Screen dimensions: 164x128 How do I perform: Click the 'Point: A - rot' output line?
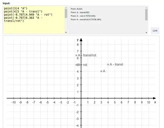(x=83, y=16)
